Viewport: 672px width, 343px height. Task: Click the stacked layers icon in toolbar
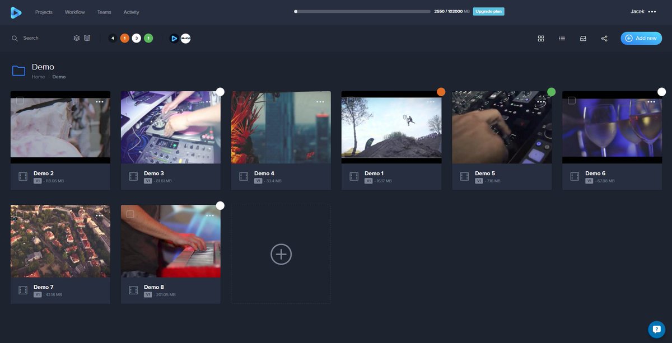coord(77,39)
